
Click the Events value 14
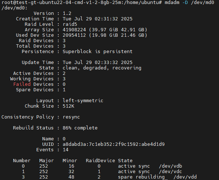tap(66, 150)
